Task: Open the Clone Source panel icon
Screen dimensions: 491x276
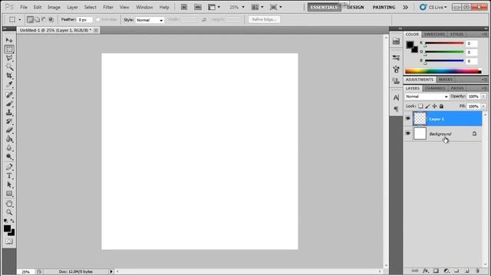Action: point(396,80)
